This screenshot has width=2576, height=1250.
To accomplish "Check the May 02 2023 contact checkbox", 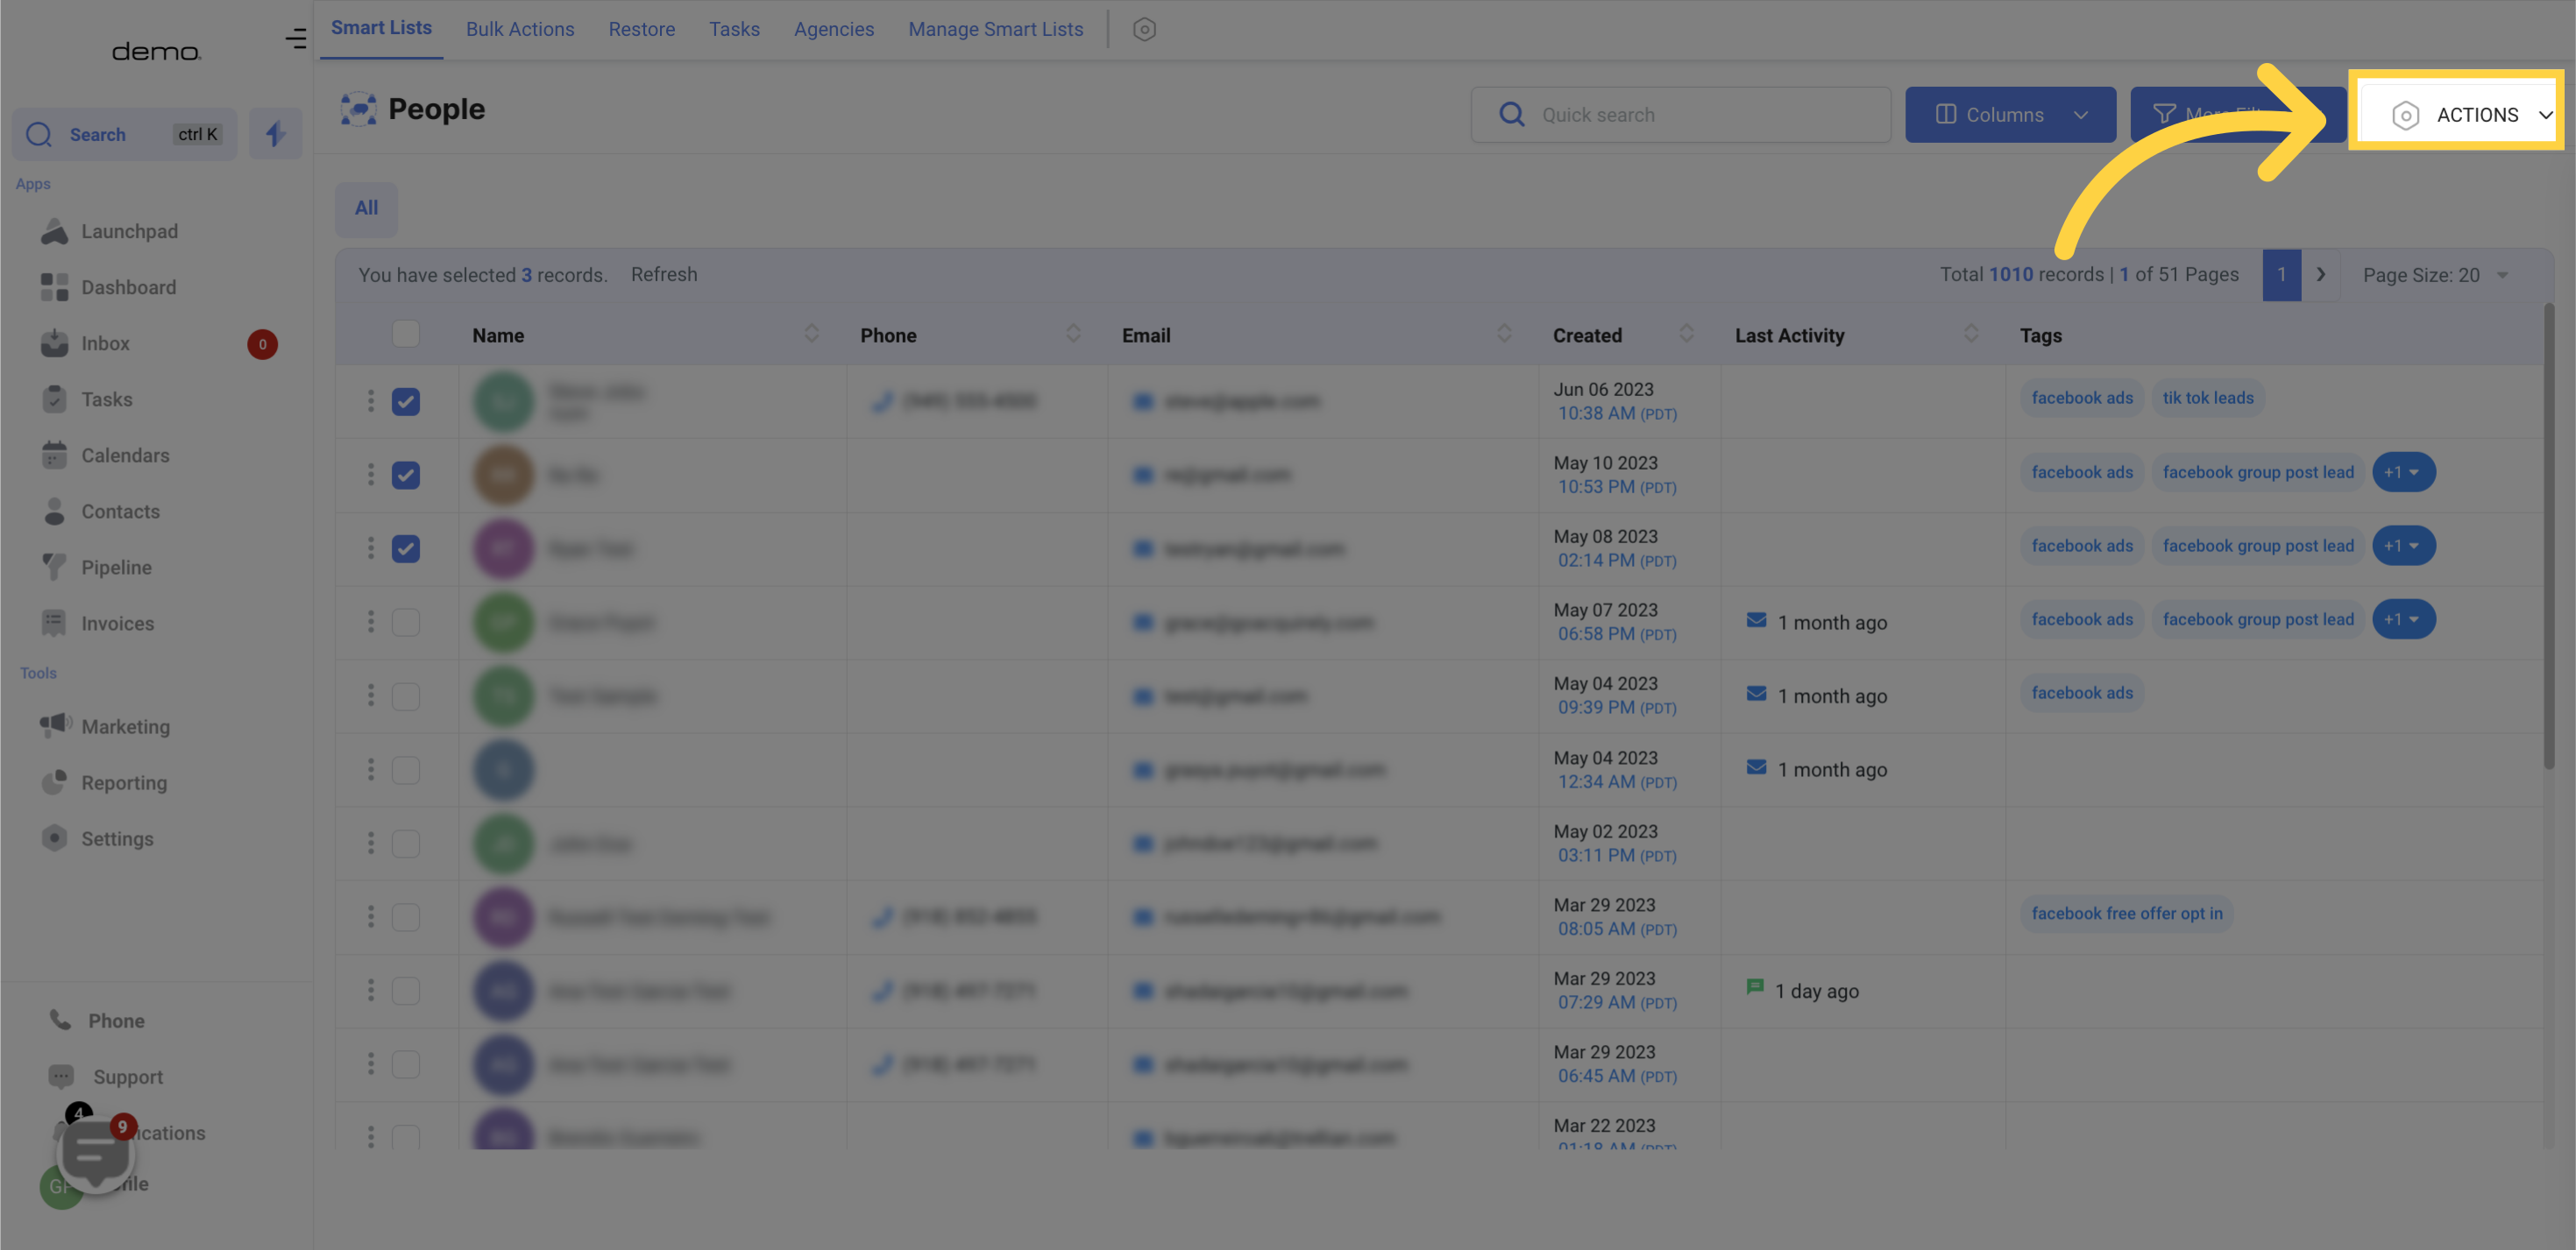I will click(405, 844).
